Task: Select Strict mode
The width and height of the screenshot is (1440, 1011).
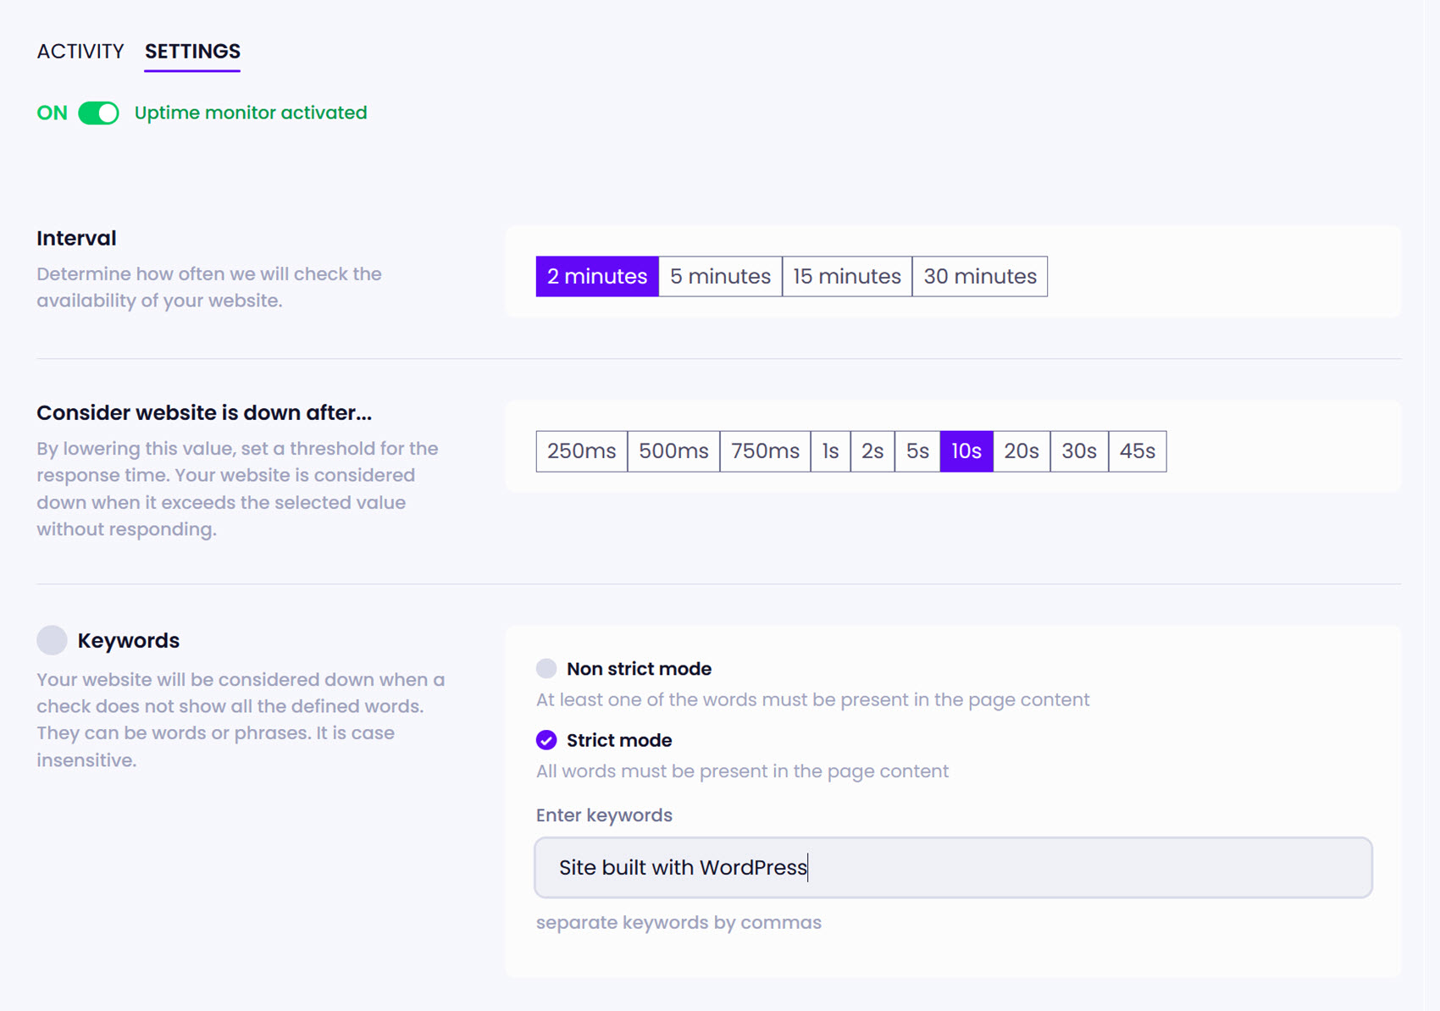Action: (x=546, y=740)
